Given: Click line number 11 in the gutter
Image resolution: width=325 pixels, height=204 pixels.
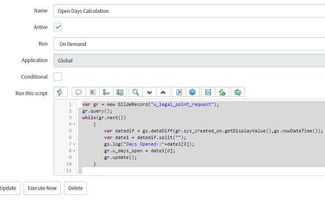Looking at the screenshot, I should click(x=68, y=170).
